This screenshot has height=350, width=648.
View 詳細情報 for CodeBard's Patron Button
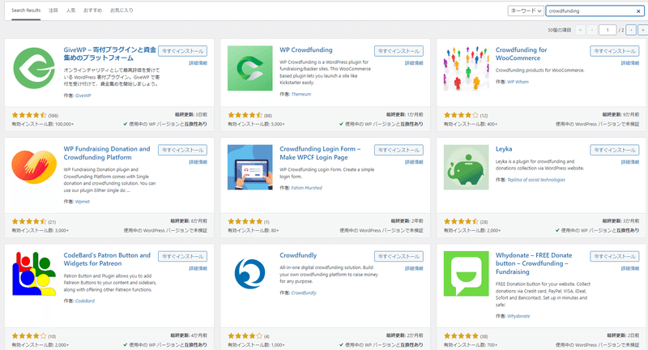click(x=198, y=269)
